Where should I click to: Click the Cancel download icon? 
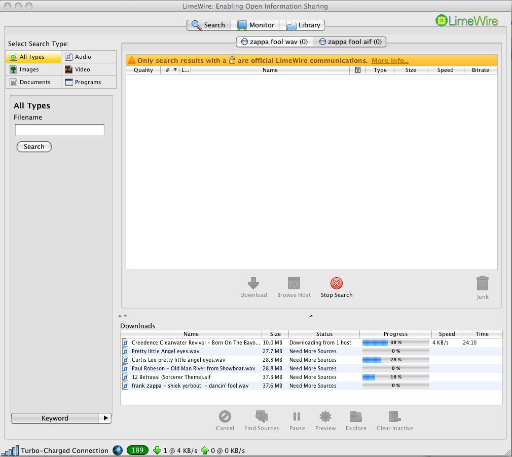(225, 416)
